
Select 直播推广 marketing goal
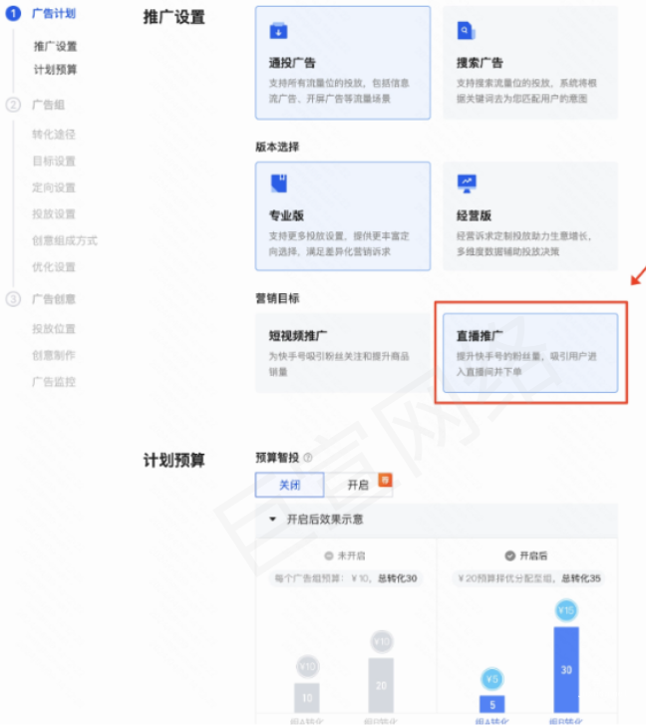[530, 353]
